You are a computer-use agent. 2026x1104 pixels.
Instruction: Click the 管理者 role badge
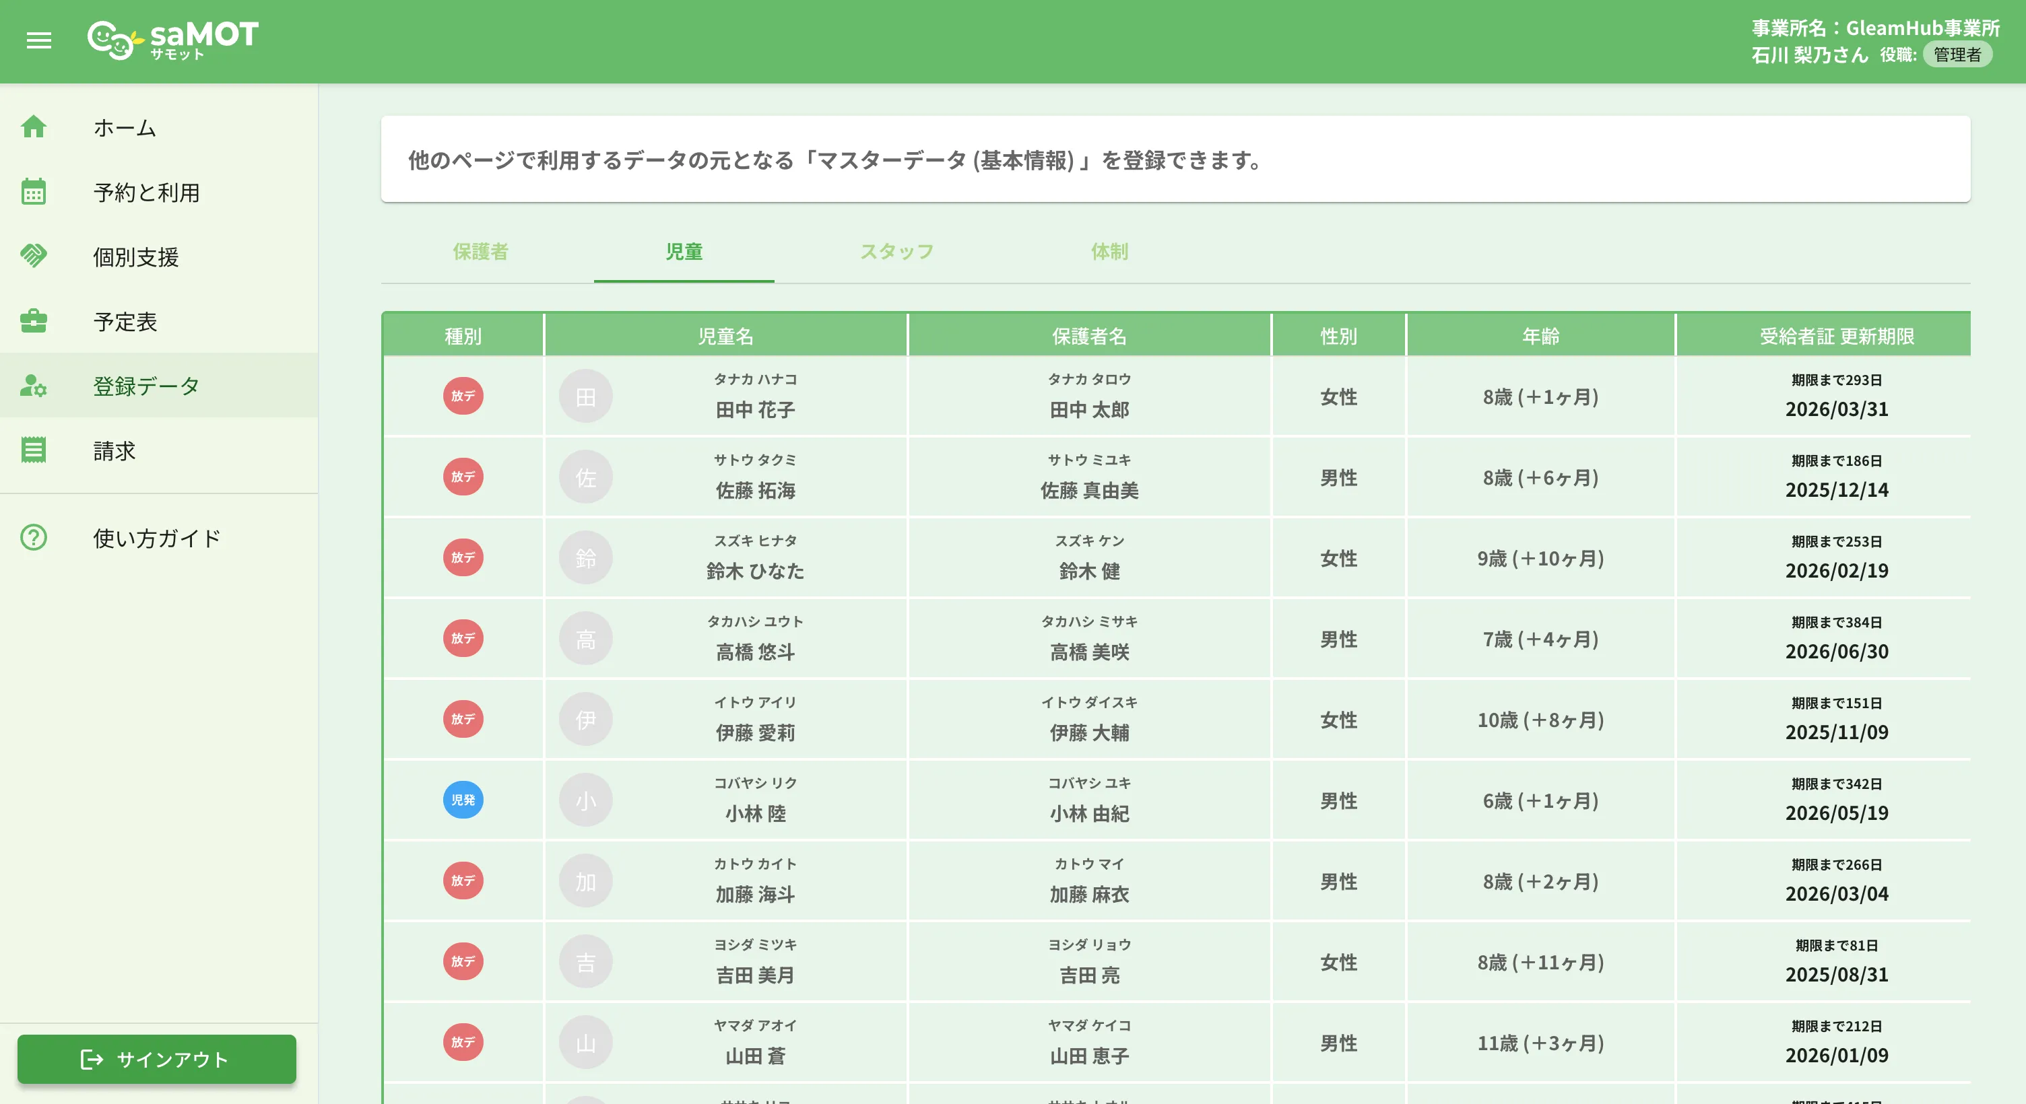point(1957,55)
